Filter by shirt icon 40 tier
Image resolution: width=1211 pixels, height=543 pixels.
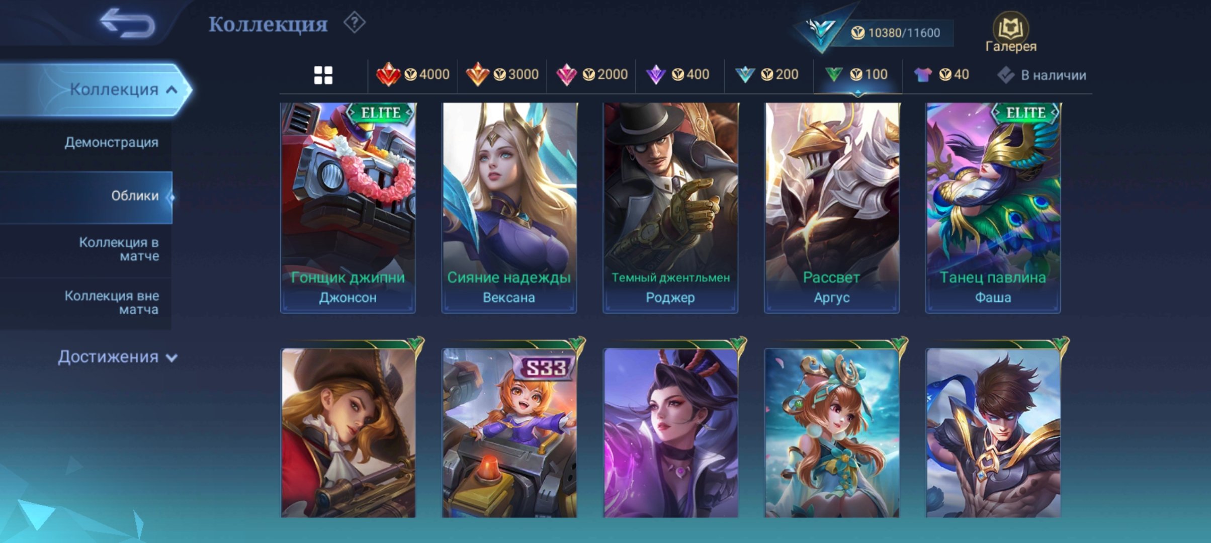(941, 75)
